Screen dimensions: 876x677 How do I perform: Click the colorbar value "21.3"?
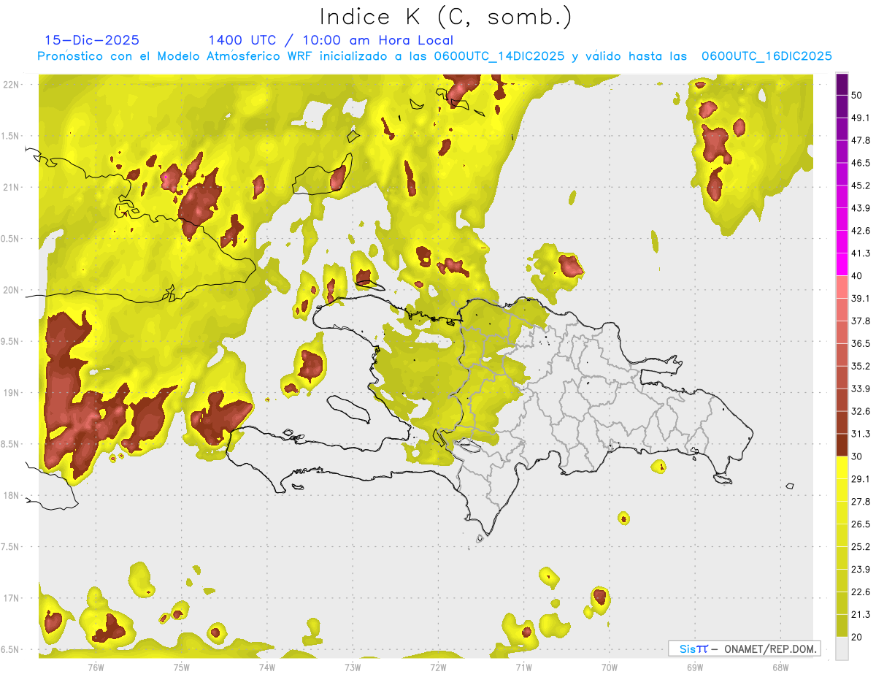click(x=861, y=615)
